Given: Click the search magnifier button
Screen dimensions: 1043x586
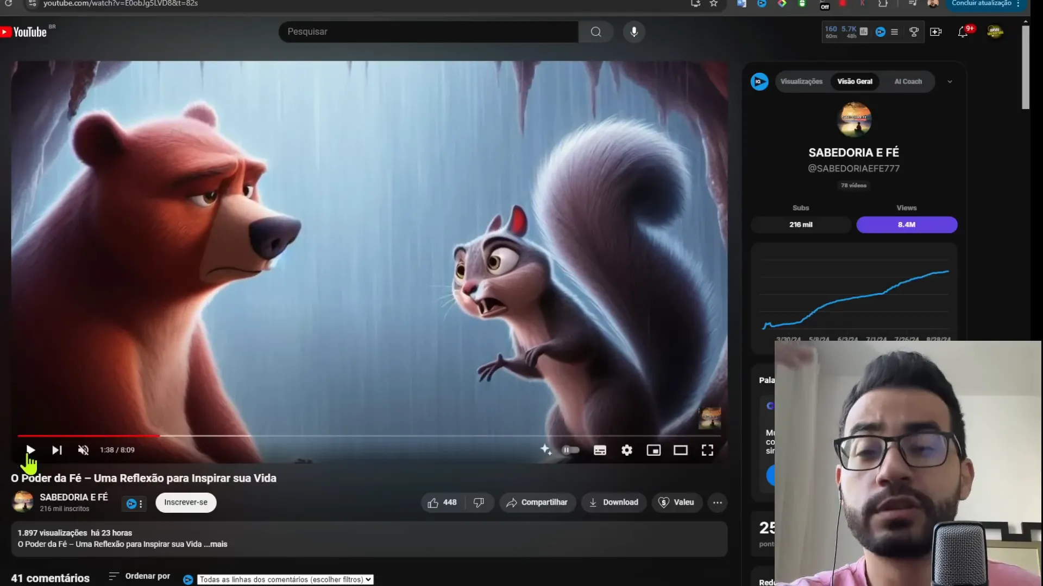Looking at the screenshot, I should (596, 31).
